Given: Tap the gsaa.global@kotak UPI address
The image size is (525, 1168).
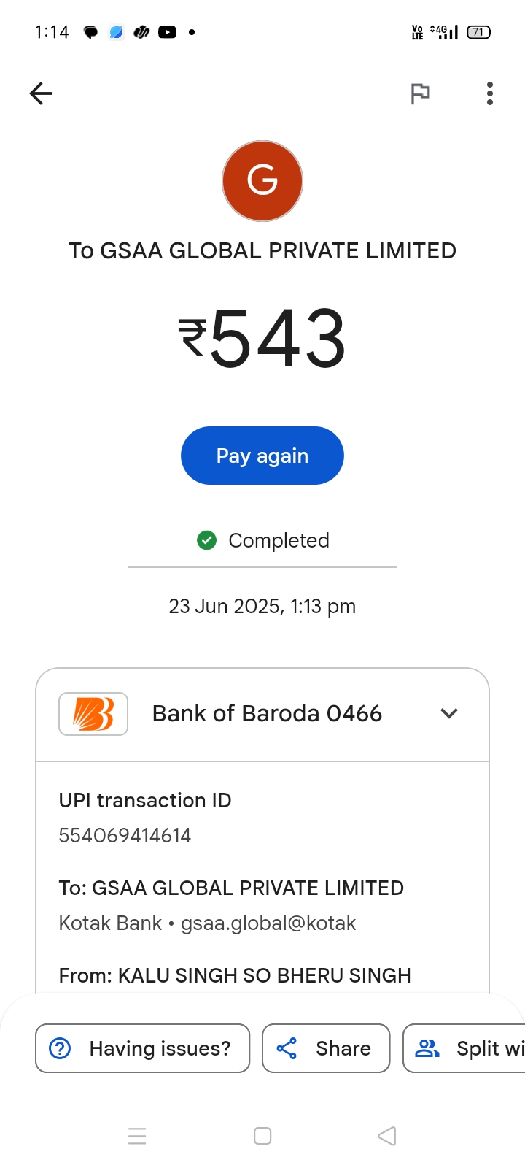Looking at the screenshot, I should (x=268, y=923).
